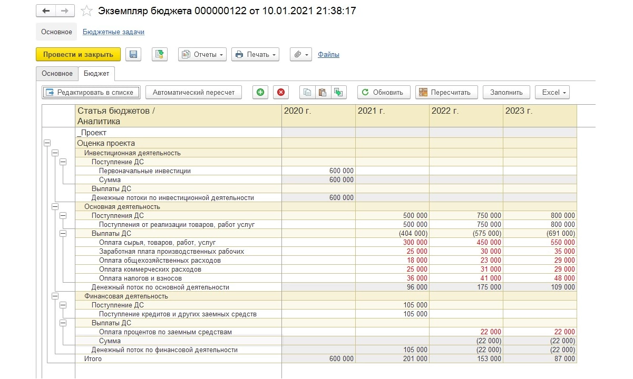This screenshot has width=633, height=379.
Task: Collapse Поступление ДС under Инвестиционная деятельность
Action: 63,162
